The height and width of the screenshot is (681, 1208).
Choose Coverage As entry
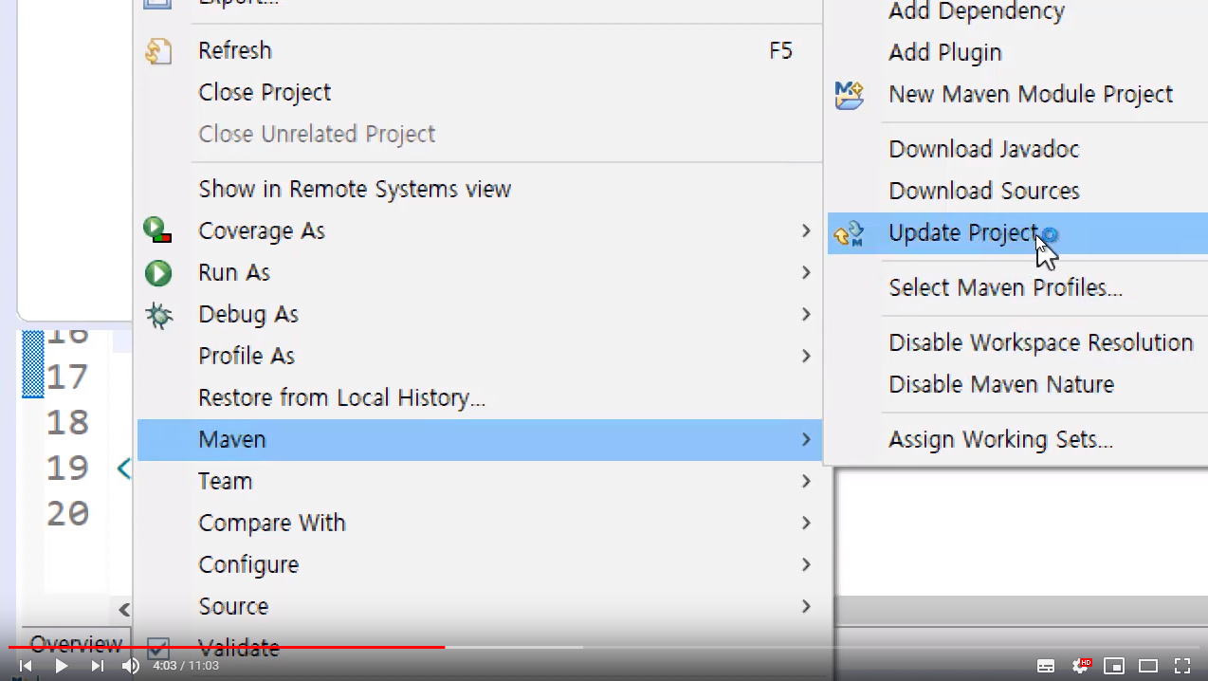479,230
